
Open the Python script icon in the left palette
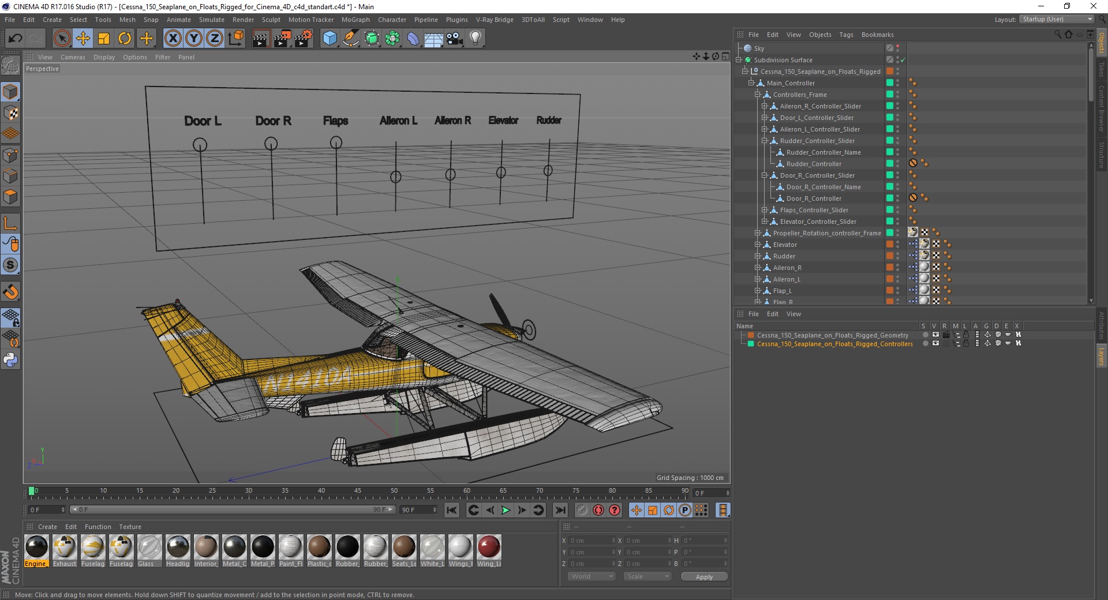pos(10,360)
